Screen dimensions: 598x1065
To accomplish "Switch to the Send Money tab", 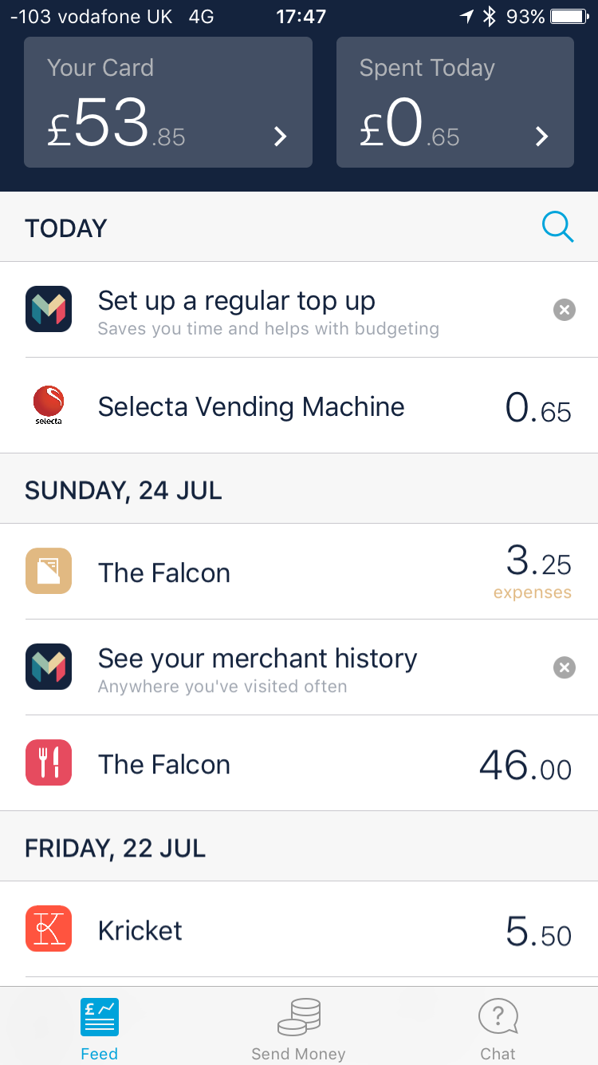I will click(x=299, y=1029).
